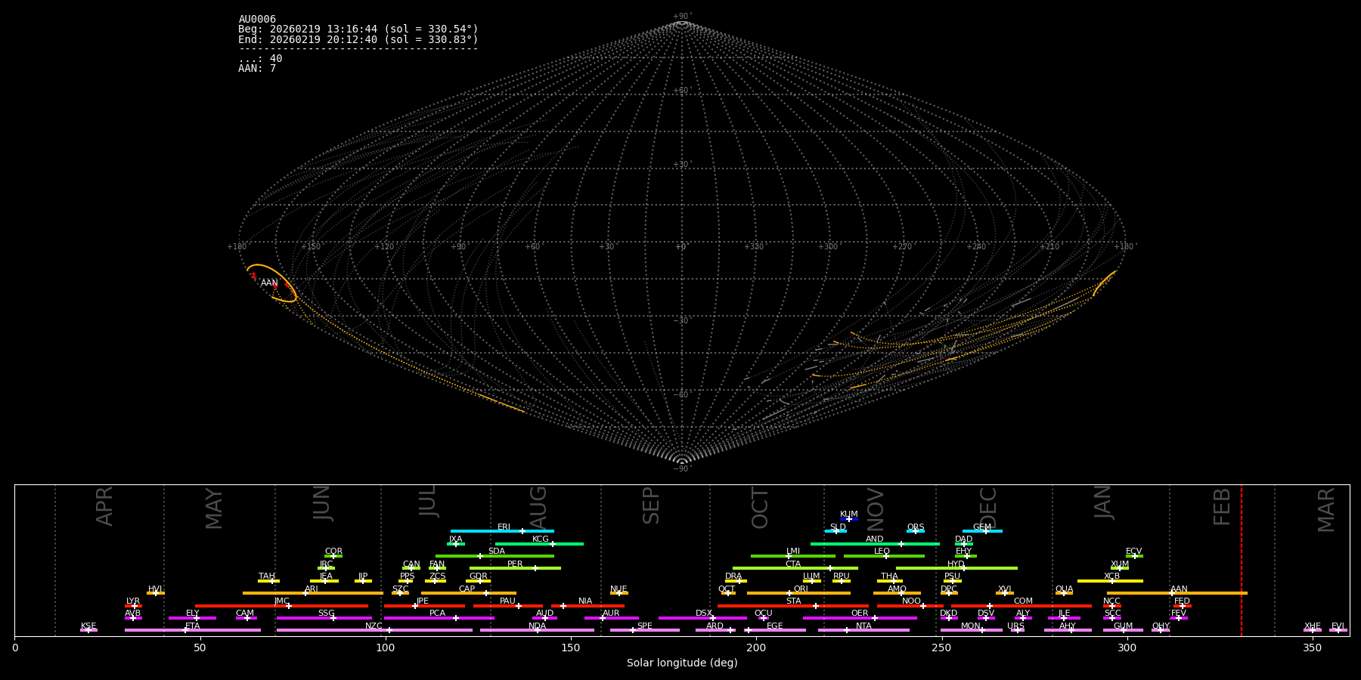Select the ELY shower label
Viewport: 1361px width, 680px height.
pos(193,614)
